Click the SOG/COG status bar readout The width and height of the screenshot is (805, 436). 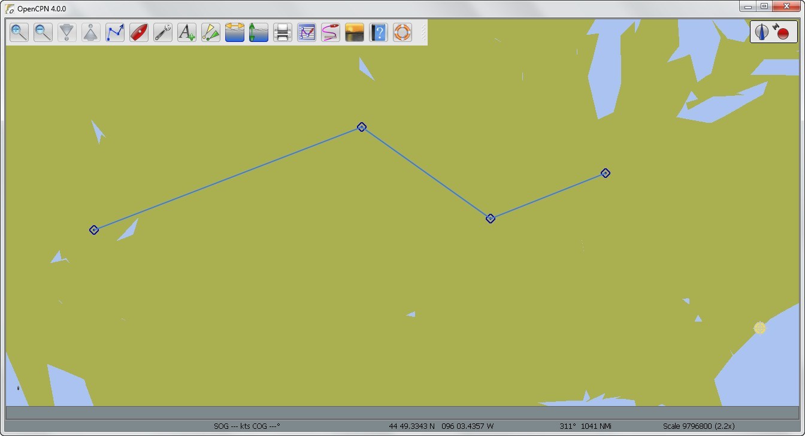247,426
